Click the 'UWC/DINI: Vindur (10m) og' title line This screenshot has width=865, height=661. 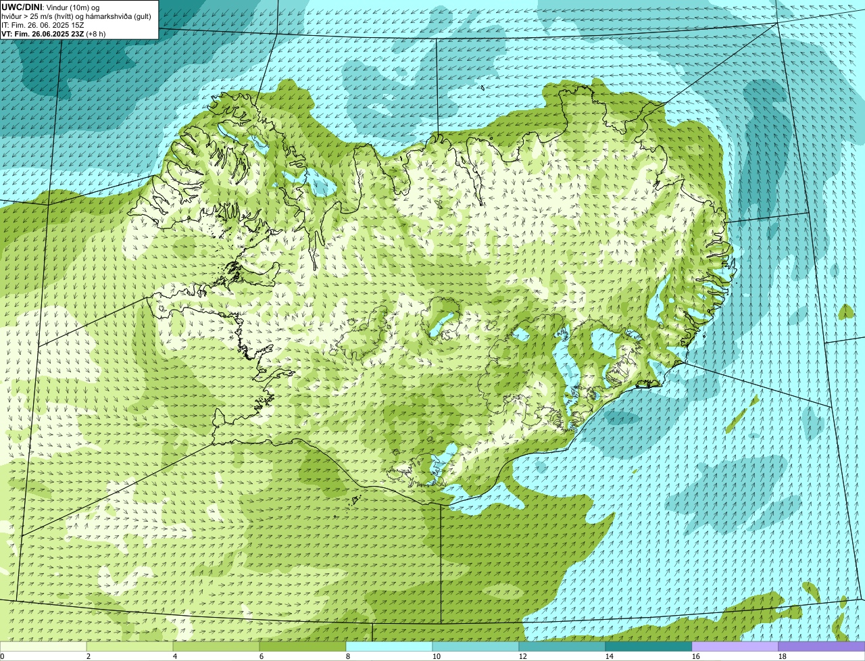51,7
